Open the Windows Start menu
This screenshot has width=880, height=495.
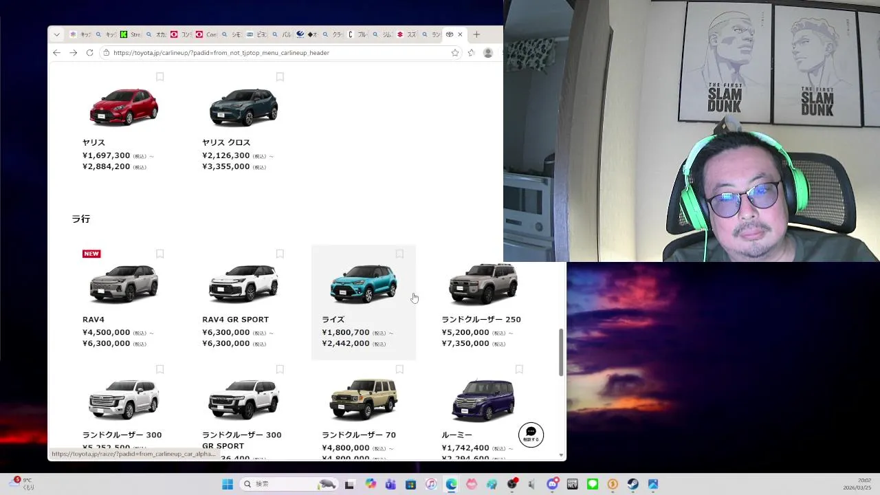click(x=228, y=484)
